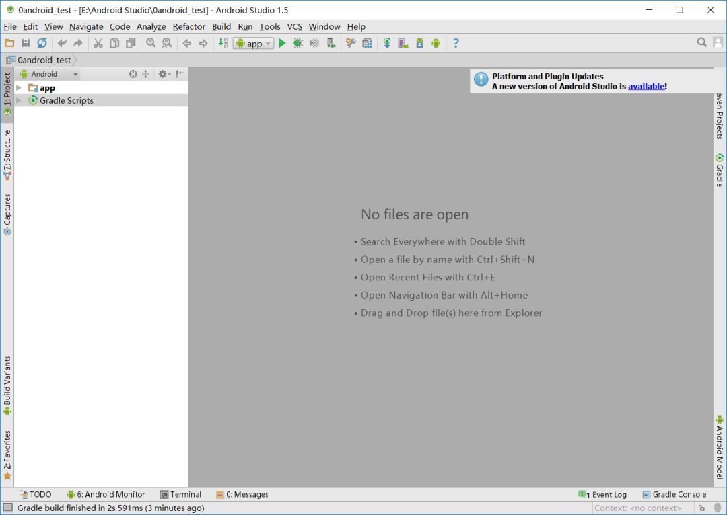Screen dimensions: 727x515
Task: Open the Gradle Console tool window
Action: 674,495
